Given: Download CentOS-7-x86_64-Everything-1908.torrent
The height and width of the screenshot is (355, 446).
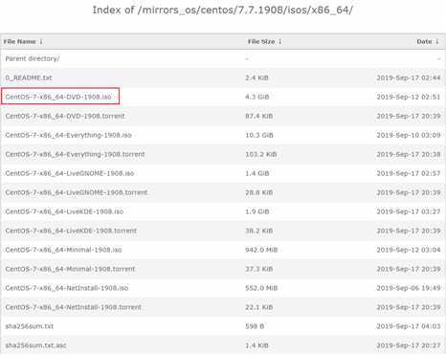Looking at the screenshot, I should tap(75, 154).
